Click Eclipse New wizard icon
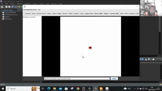 [2, 7]
